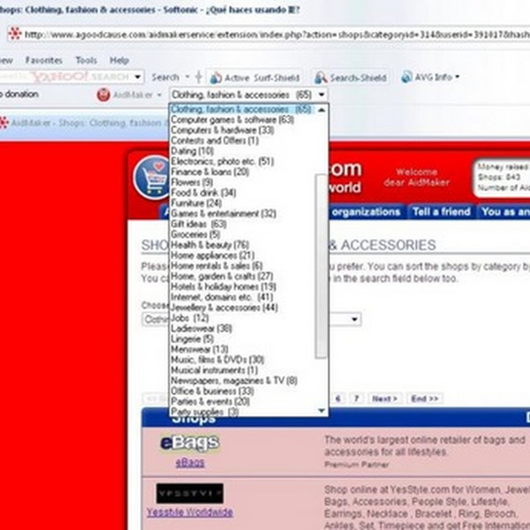The image size is (530, 530).
Task: Click the site favicon in the address bar
Action: [15, 34]
